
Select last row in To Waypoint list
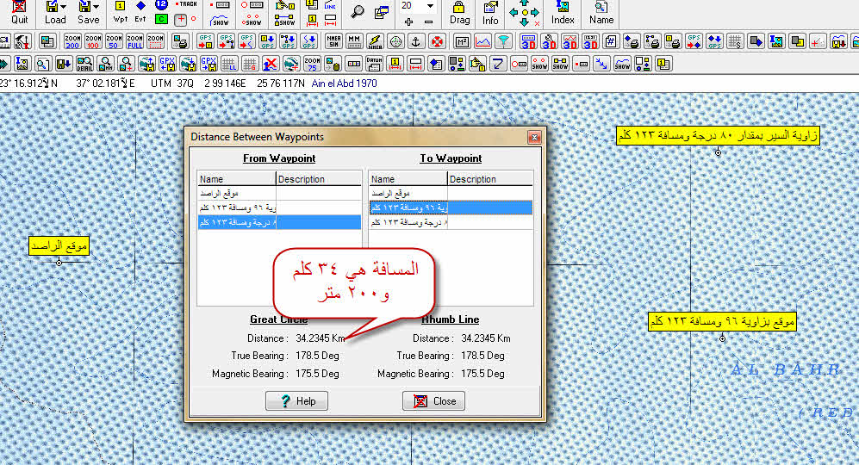click(x=451, y=222)
